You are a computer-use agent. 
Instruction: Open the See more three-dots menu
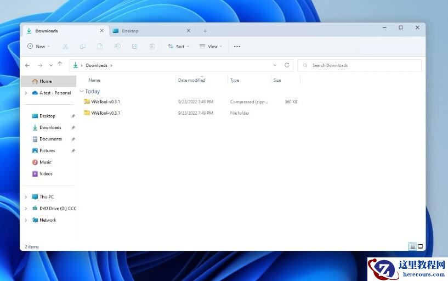tap(237, 46)
